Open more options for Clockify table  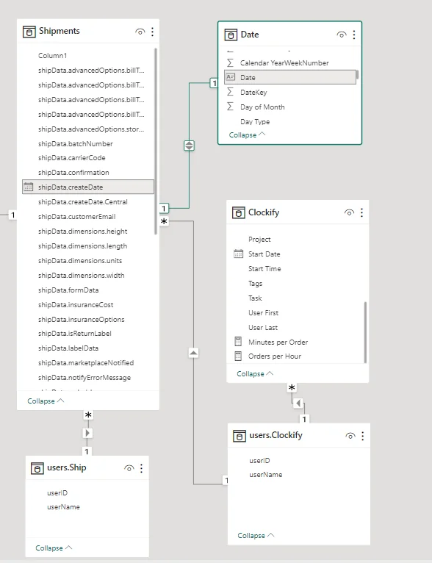pyautogui.click(x=361, y=212)
